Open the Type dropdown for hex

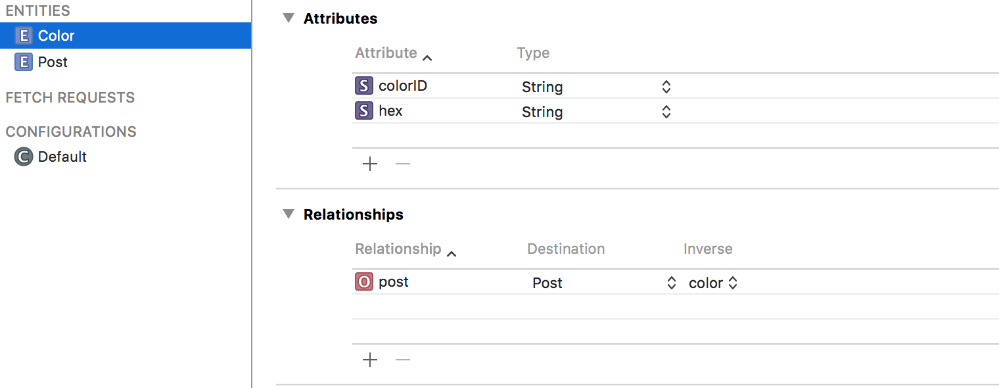click(666, 110)
